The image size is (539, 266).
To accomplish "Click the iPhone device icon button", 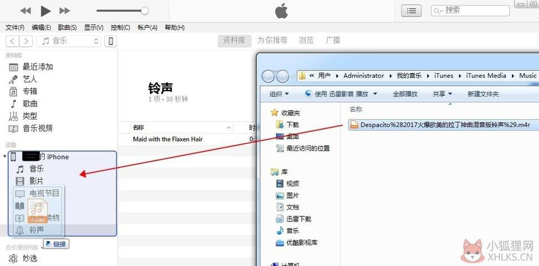I will pos(111,41).
